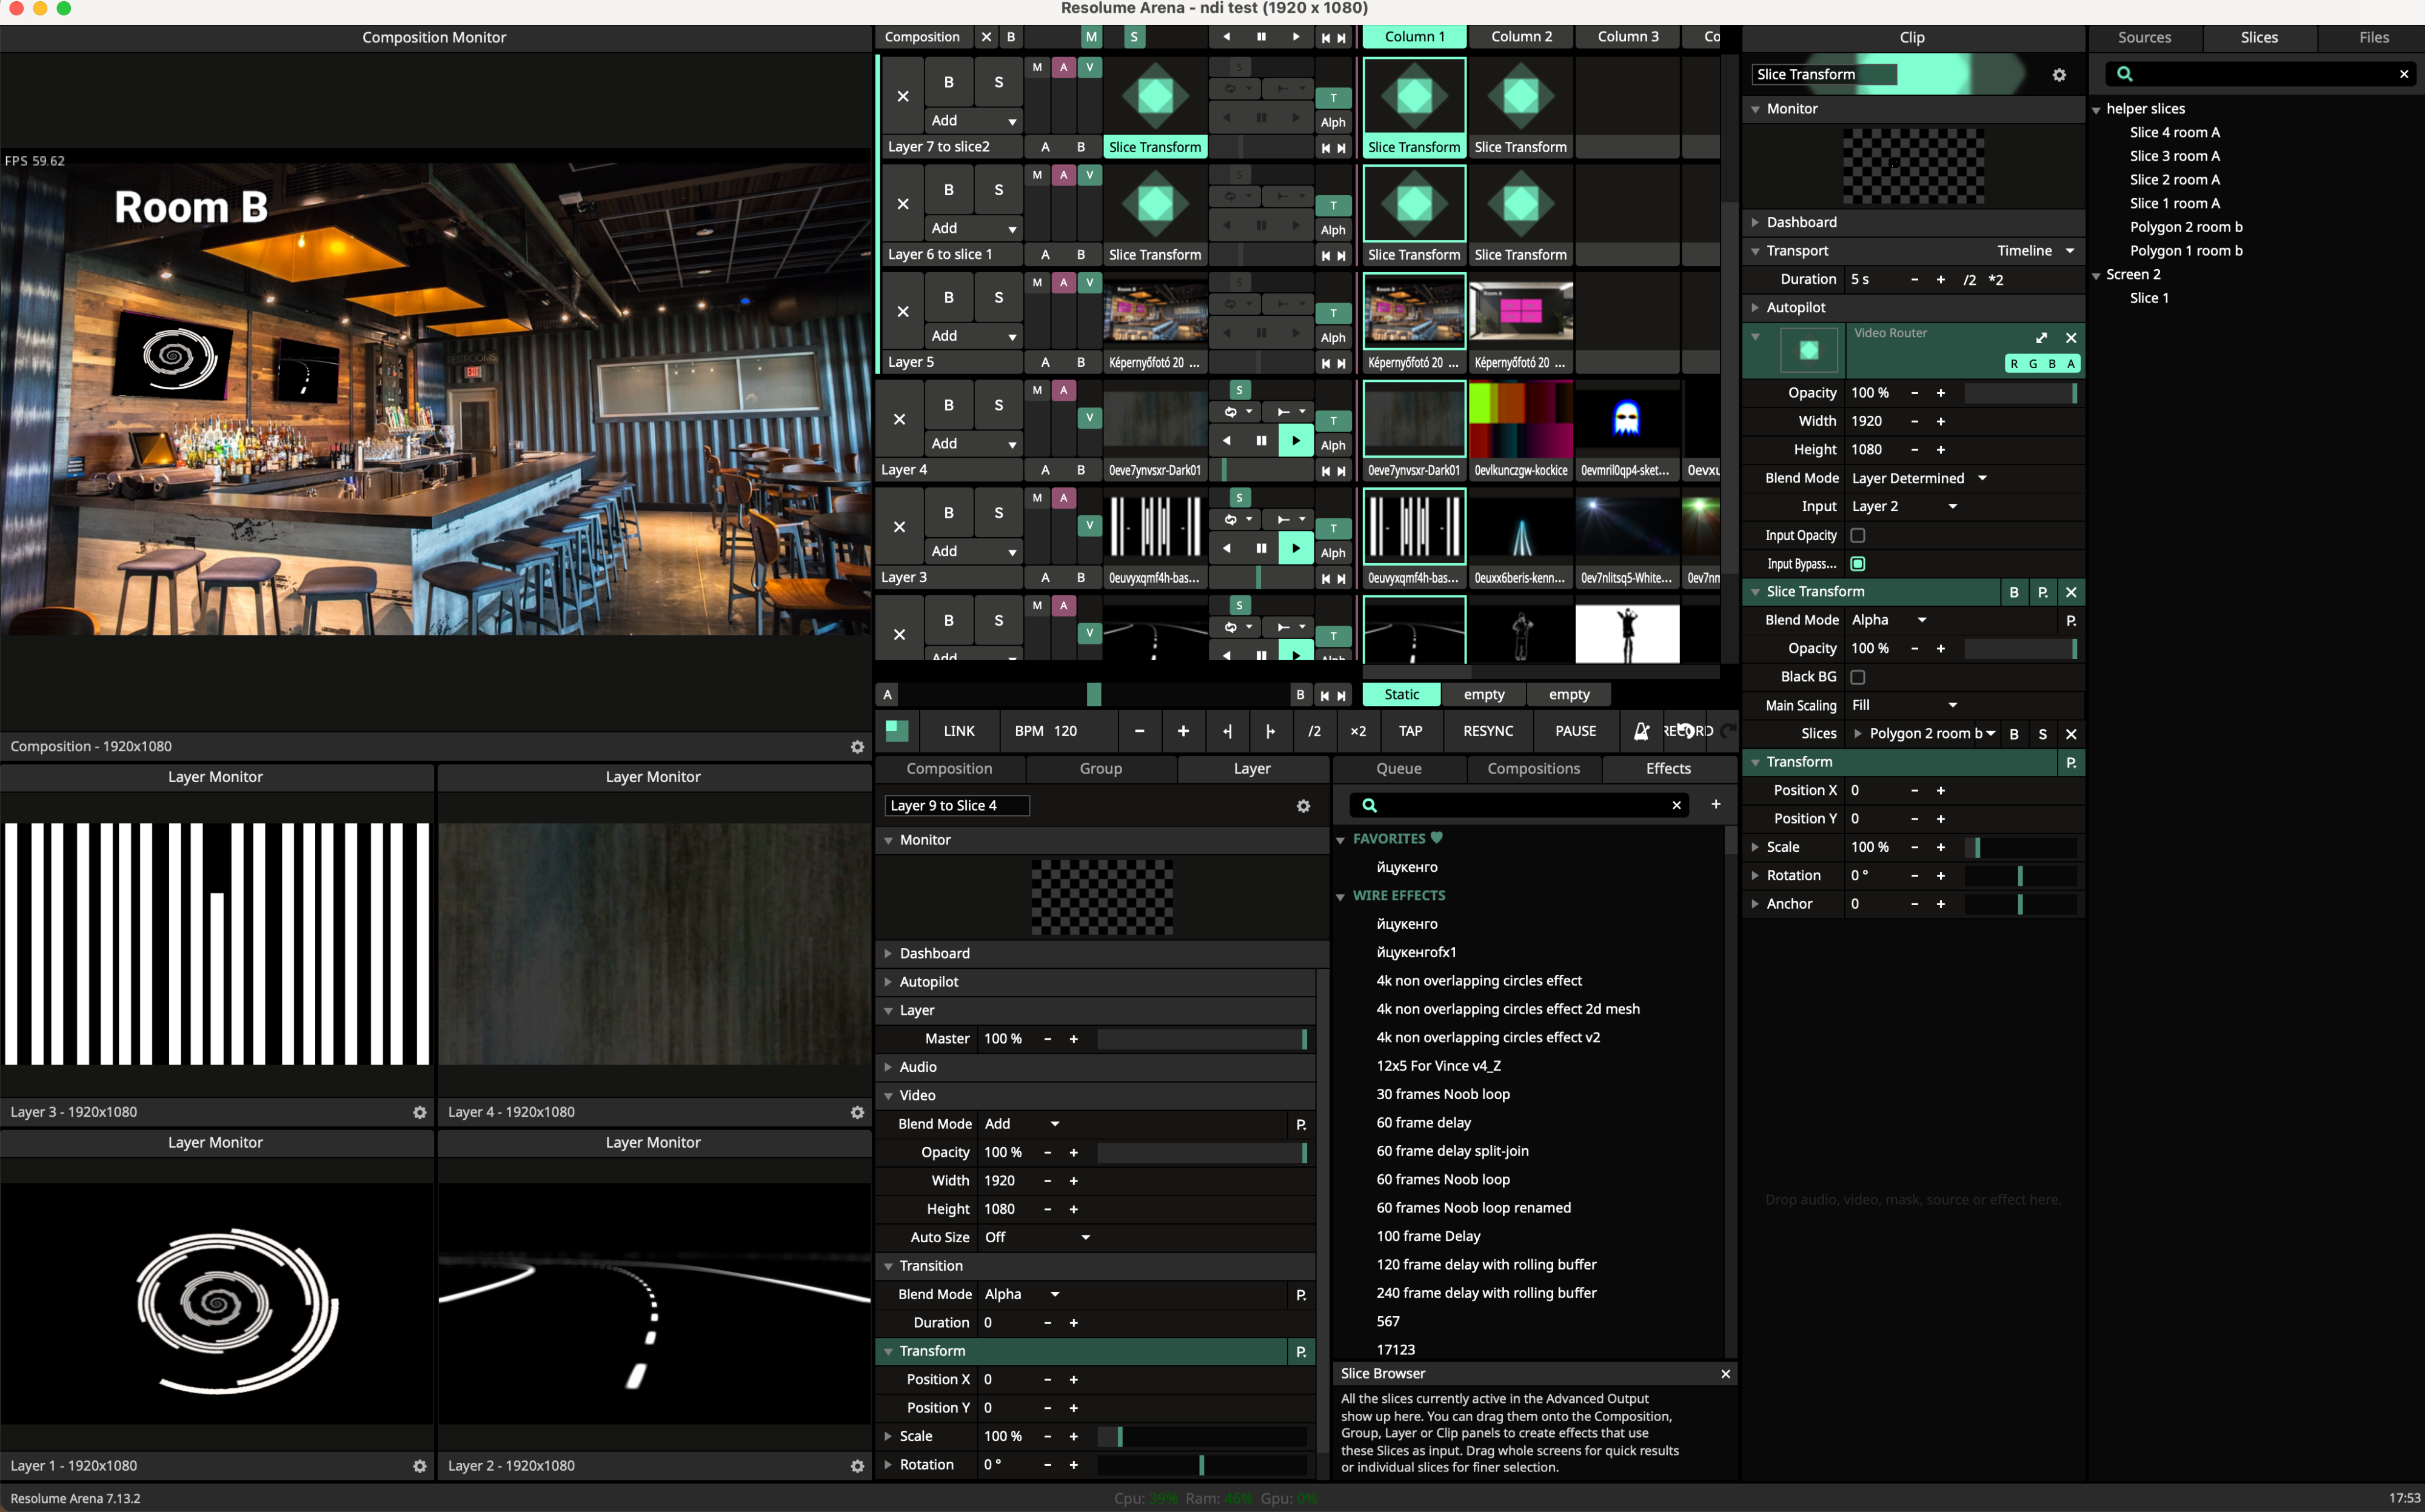Image resolution: width=2425 pixels, height=1512 pixels.
Task: Open the Composition Monitor gear settings
Action: [857, 747]
